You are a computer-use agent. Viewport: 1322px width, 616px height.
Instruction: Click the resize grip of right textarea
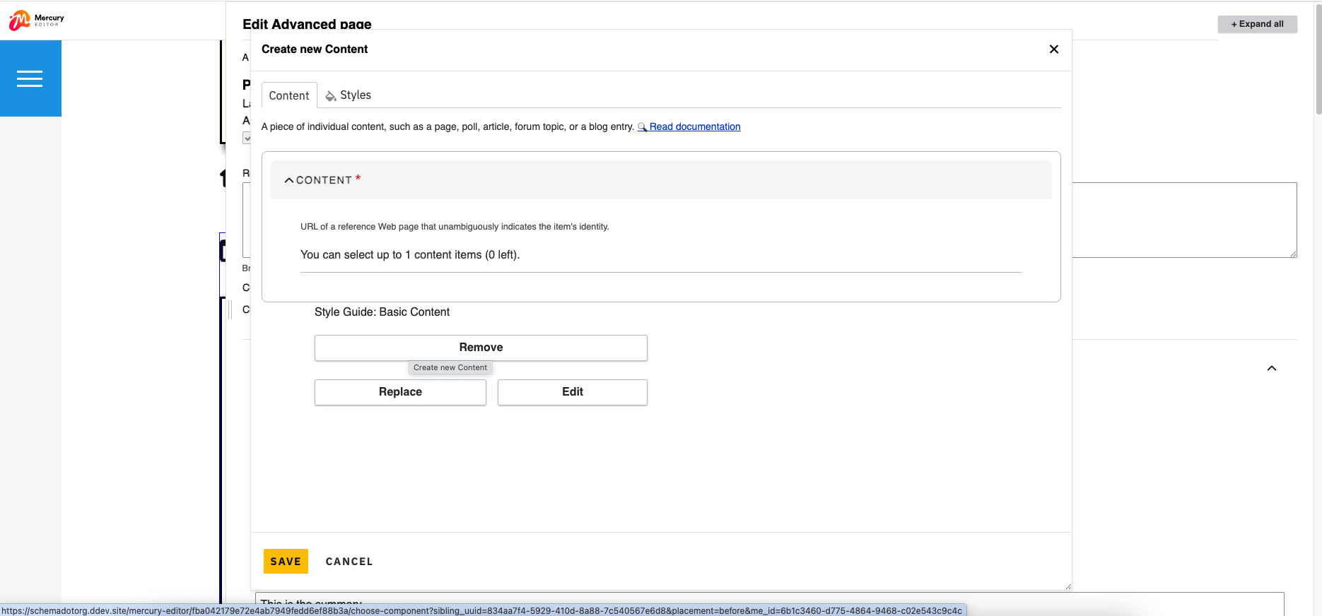[x=1292, y=253]
